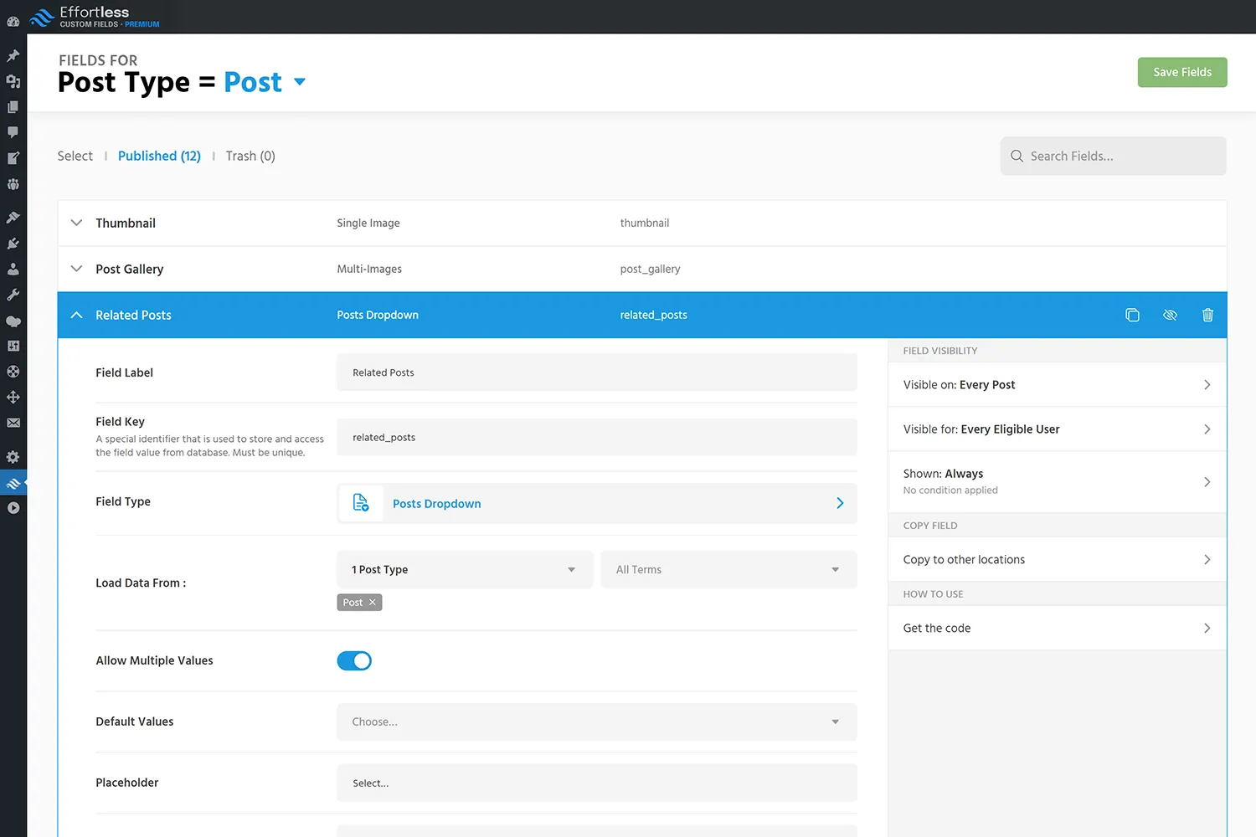Toggle Allow Multiple Values switch off
Image resolution: width=1256 pixels, height=837 pixels.
(x=354, y=661)
